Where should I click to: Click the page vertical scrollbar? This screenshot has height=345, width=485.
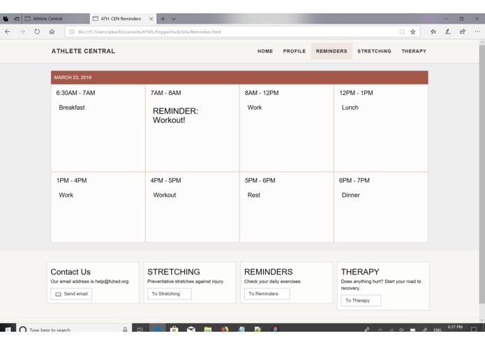click(482, 174)
